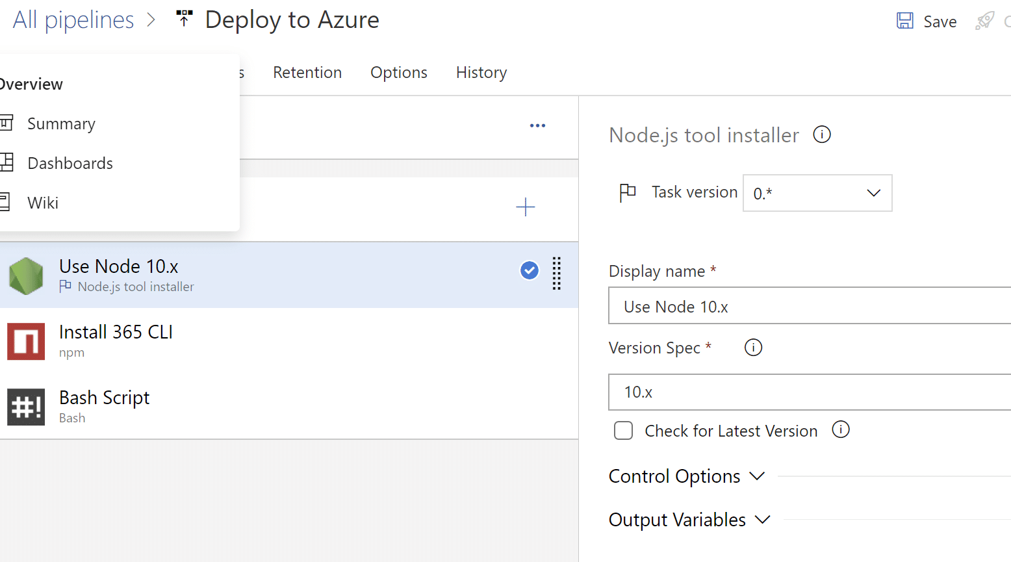Click the Display name input field
The width and height of the screenshot is (1011, 562).
[x=810, y=305]
